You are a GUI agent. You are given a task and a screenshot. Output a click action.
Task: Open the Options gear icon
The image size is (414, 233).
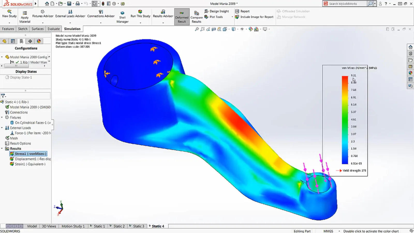tap(114, 4)
